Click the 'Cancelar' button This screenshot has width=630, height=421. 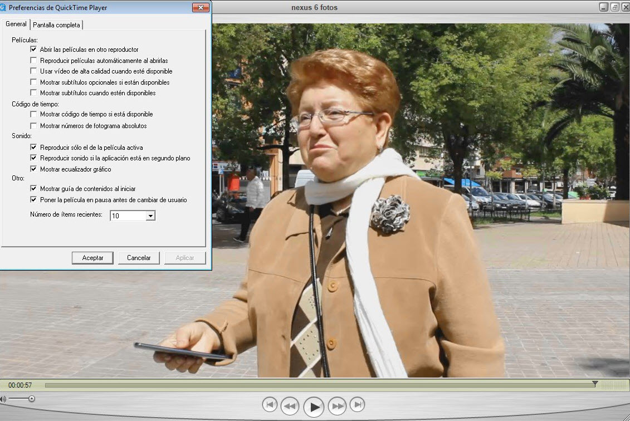tap(139, 258)
